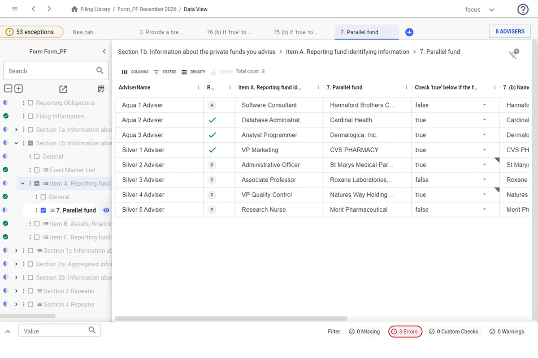Viewport: 538px width, 358px height.
Task: Open the pop-out external link icon
Action: (63, 89)
